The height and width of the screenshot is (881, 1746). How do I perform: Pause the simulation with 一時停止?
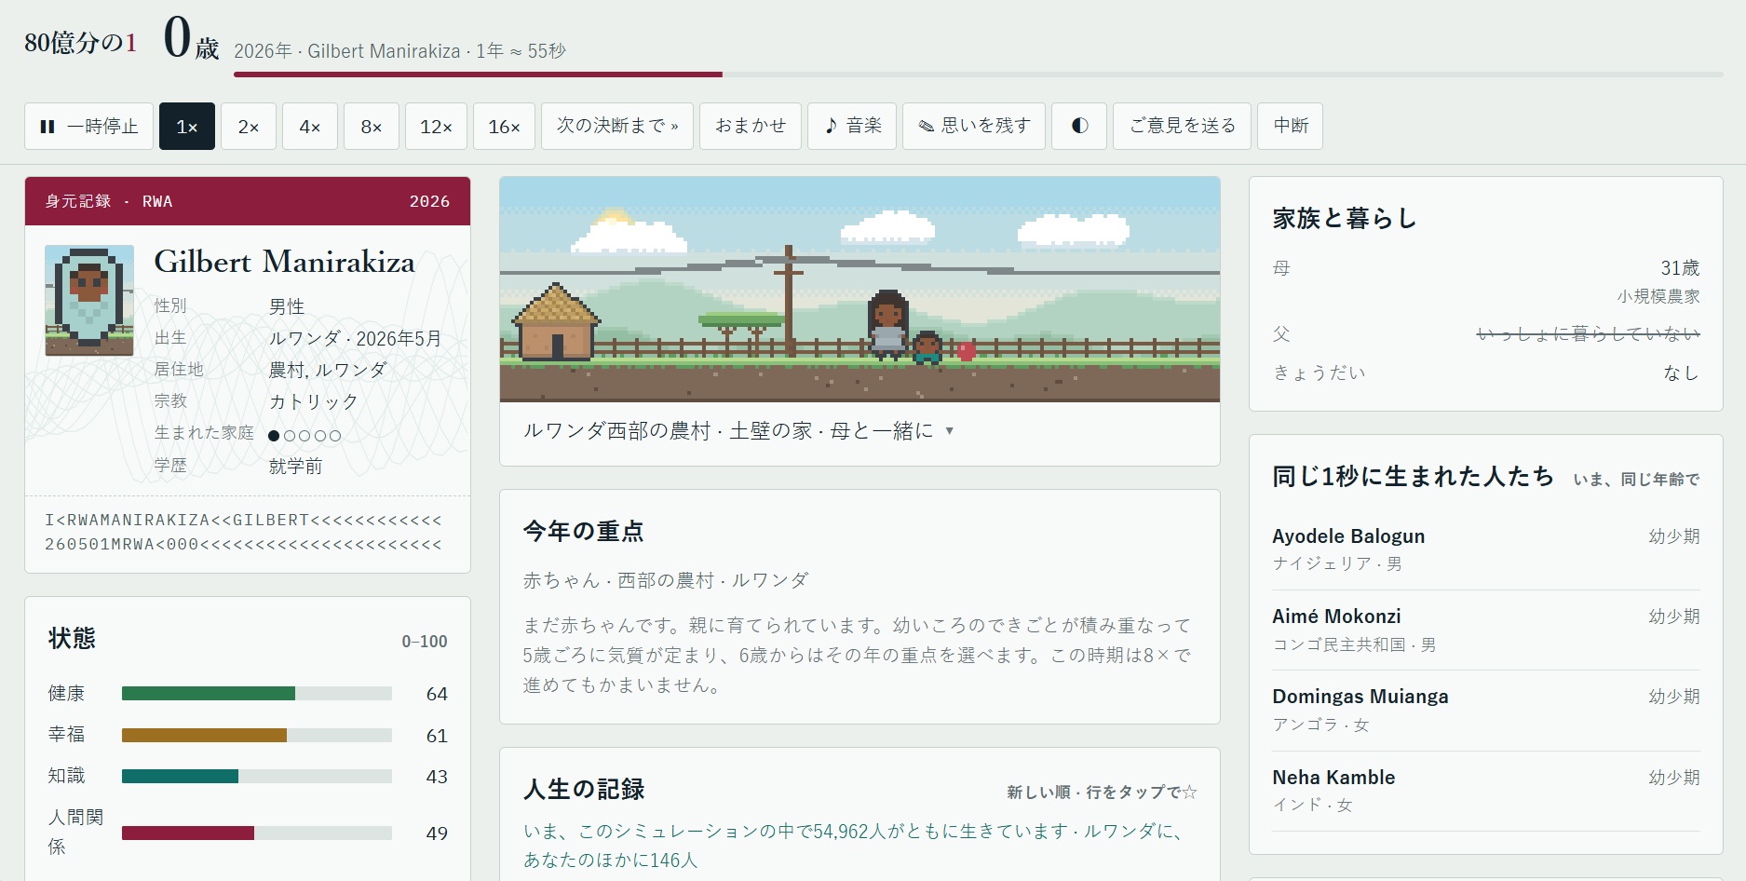coord(88,126)
